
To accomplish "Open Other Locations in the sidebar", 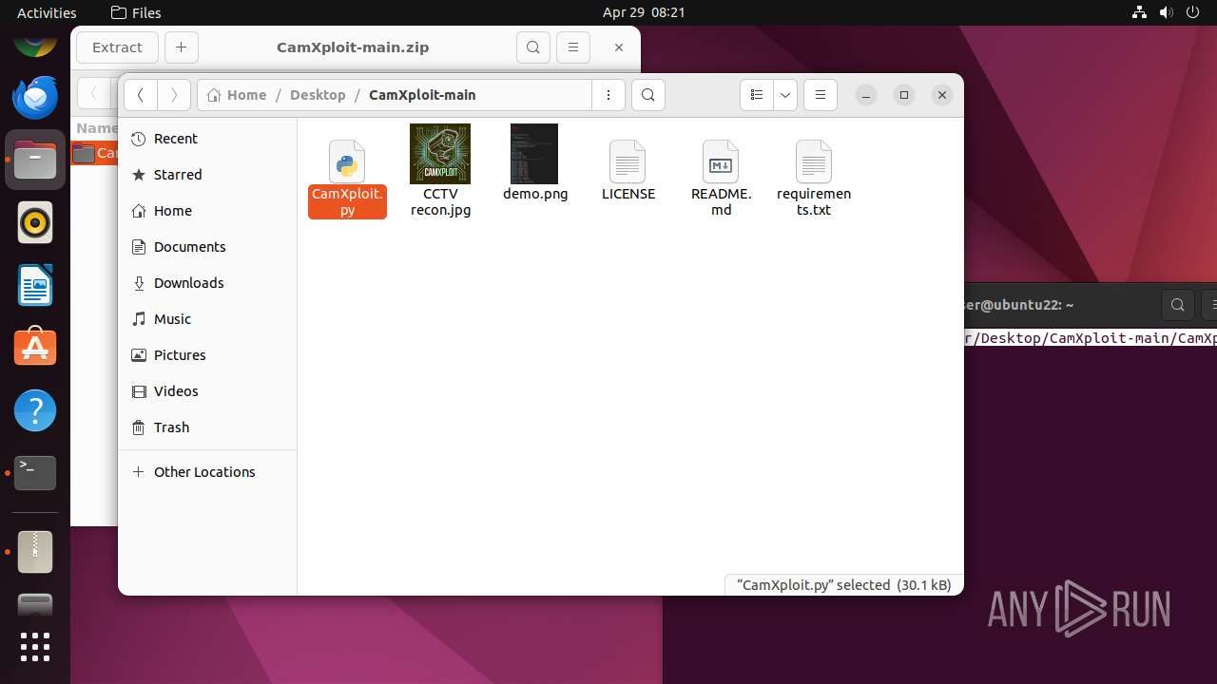I will 207,472.
